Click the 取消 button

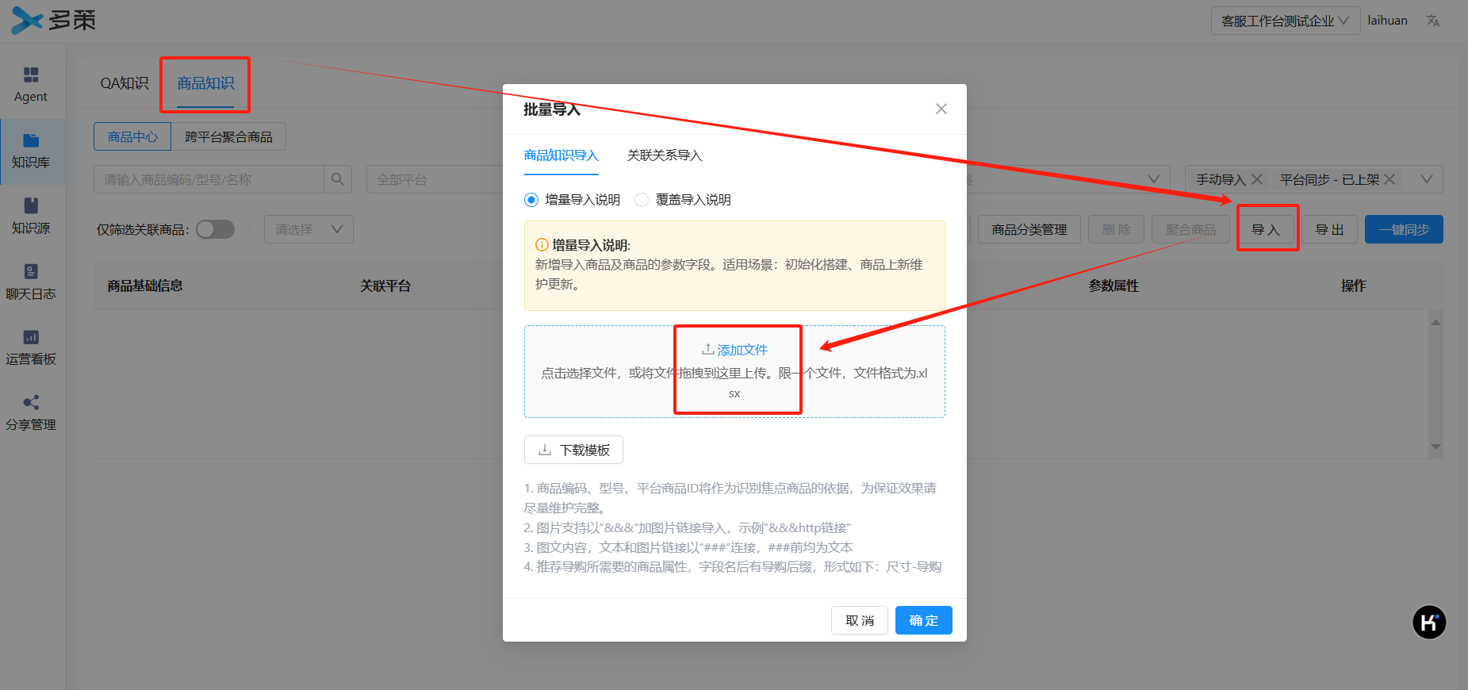point(860,620)
